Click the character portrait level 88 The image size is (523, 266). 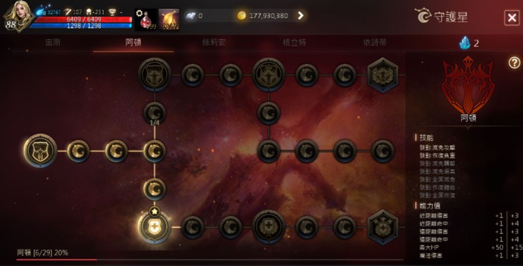coord(18,16)
